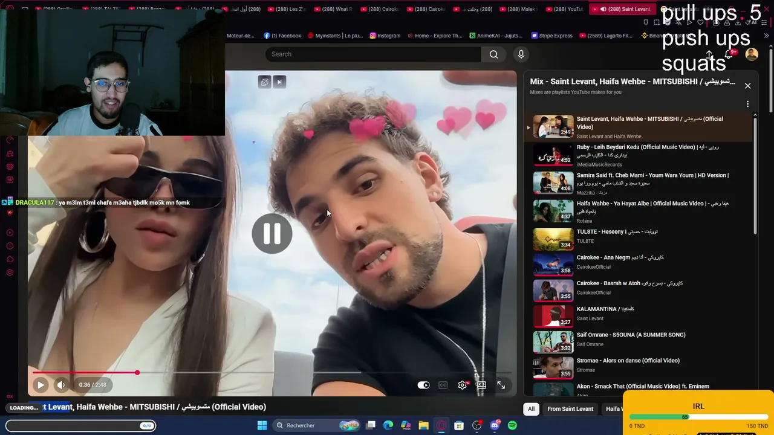Open YouTube notifications bell

[729, 54]
